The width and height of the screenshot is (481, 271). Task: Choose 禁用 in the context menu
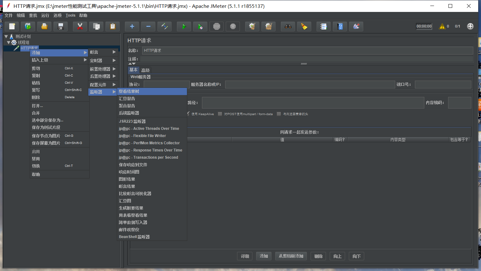(x=59, y=159)
